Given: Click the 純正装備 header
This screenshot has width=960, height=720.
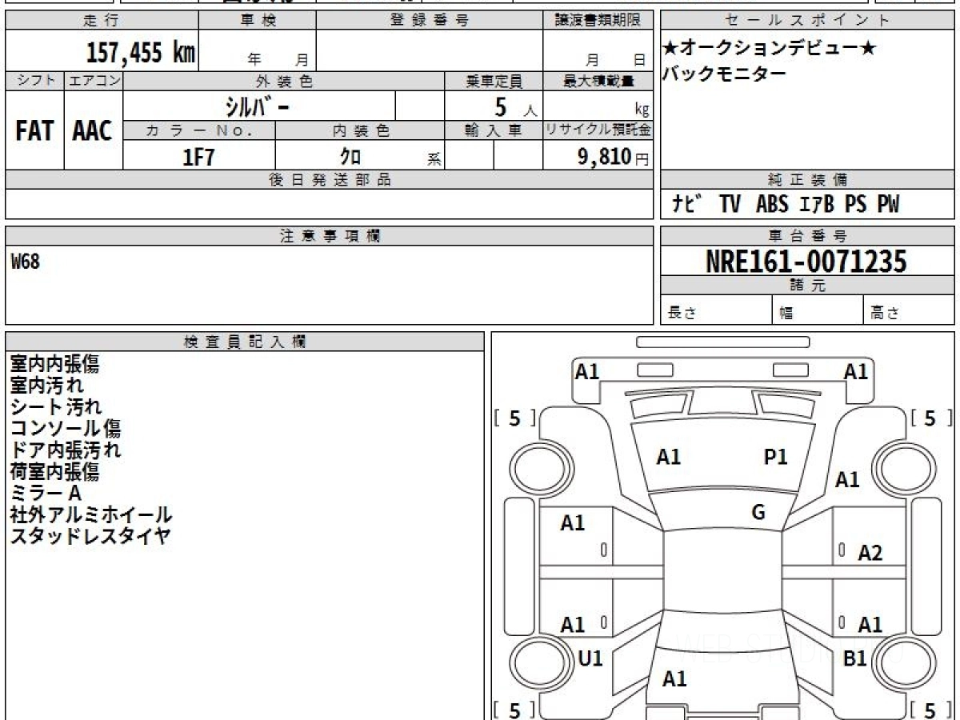Looking at the screenshot, I should [807, 180].
